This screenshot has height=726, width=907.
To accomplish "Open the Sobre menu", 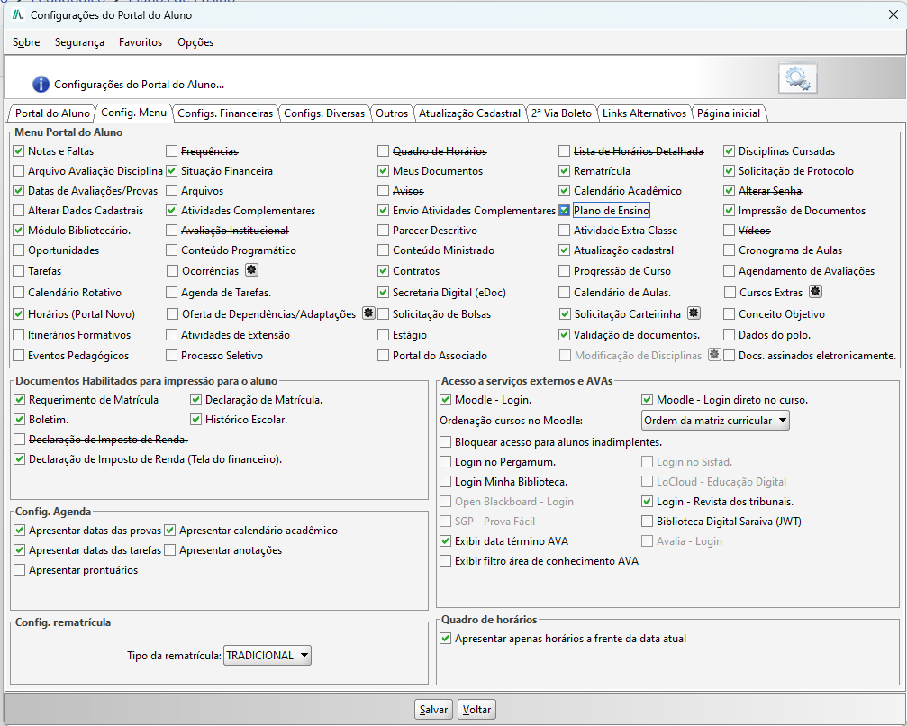I will [x=26, y=42].
